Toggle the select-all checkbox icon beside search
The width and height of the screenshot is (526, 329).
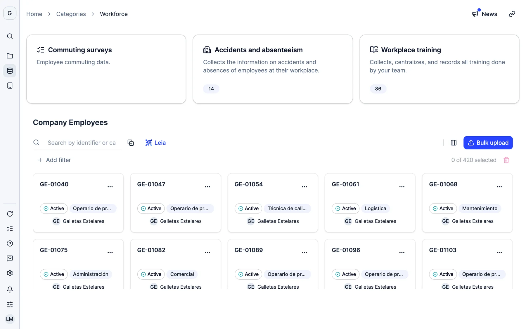coord(131,143)
